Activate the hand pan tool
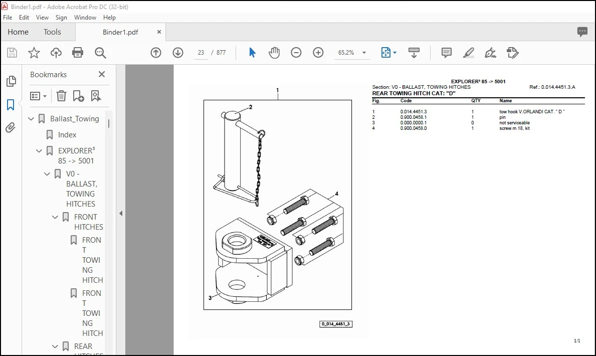 [x=274, y=53]
